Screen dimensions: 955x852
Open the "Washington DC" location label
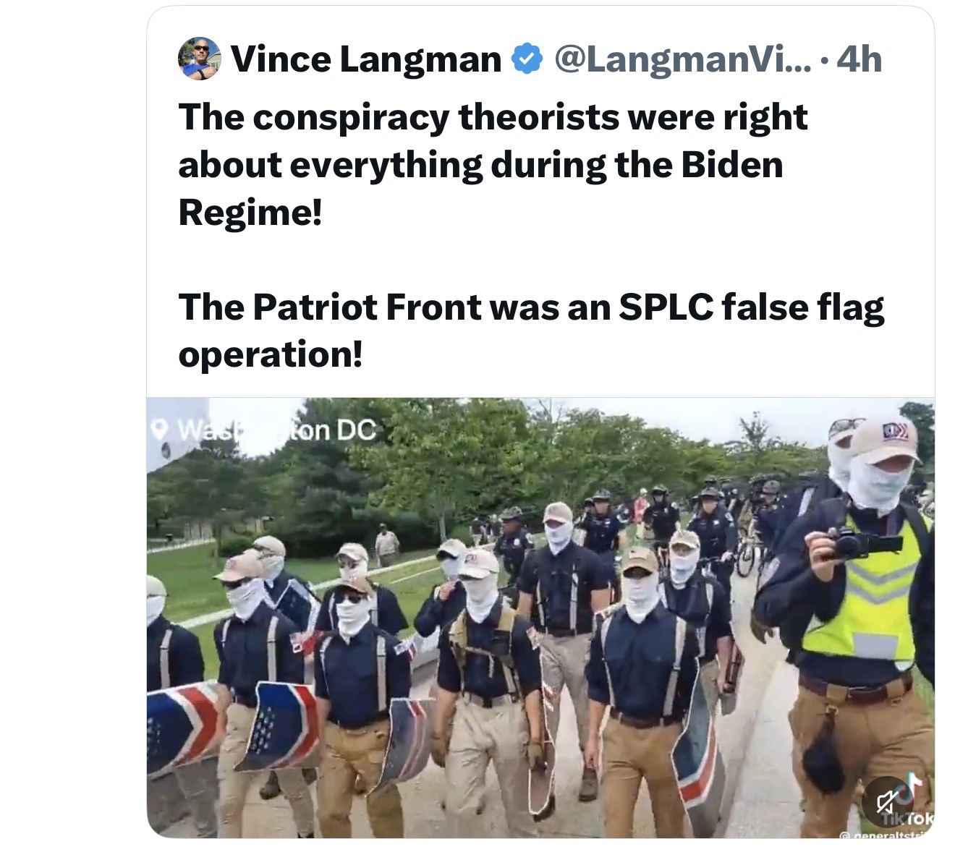coord(276,430)
